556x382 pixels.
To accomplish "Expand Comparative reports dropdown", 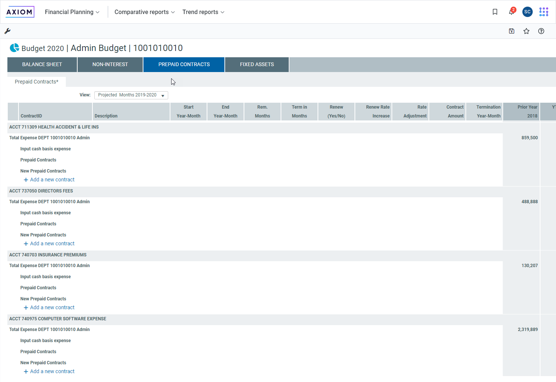I will pos(145,12).
